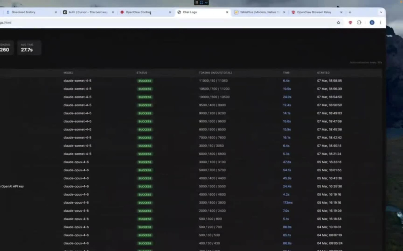This screenshot has height=251, width=403.
Task: Click the TablePlus tab favicon
Action: tap(236, 12)
